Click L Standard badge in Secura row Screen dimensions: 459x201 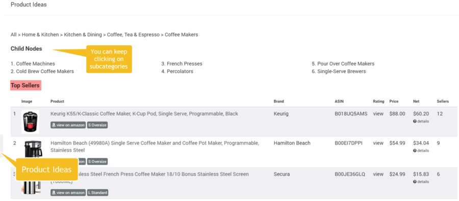[97, 192]
